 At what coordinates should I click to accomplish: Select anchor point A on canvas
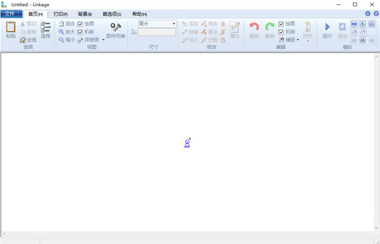tap(187, 143)
